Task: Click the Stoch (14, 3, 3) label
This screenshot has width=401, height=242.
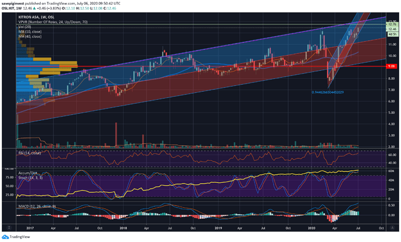Action: tap(30, 178)
